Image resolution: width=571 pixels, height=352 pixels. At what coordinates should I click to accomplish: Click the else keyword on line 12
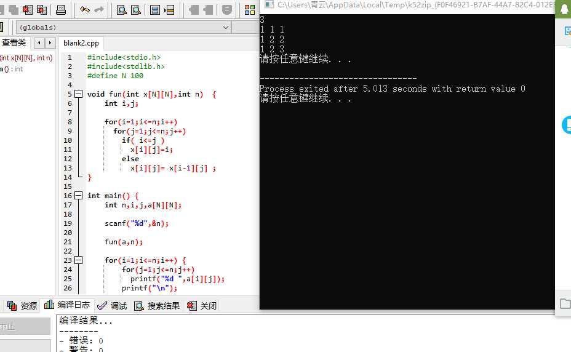[x=130, y=159]
